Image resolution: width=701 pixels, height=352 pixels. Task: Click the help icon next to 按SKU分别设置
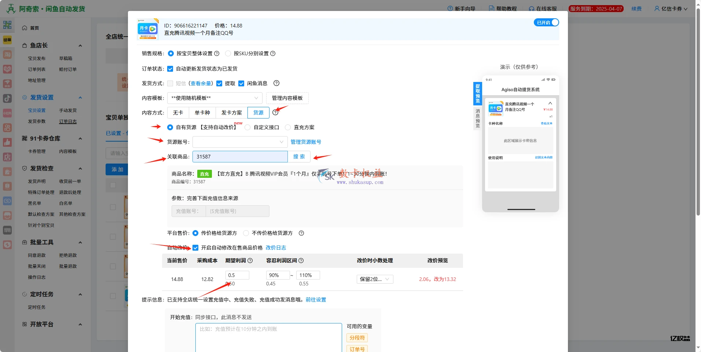pyautogui.click(x=273, y=53)
